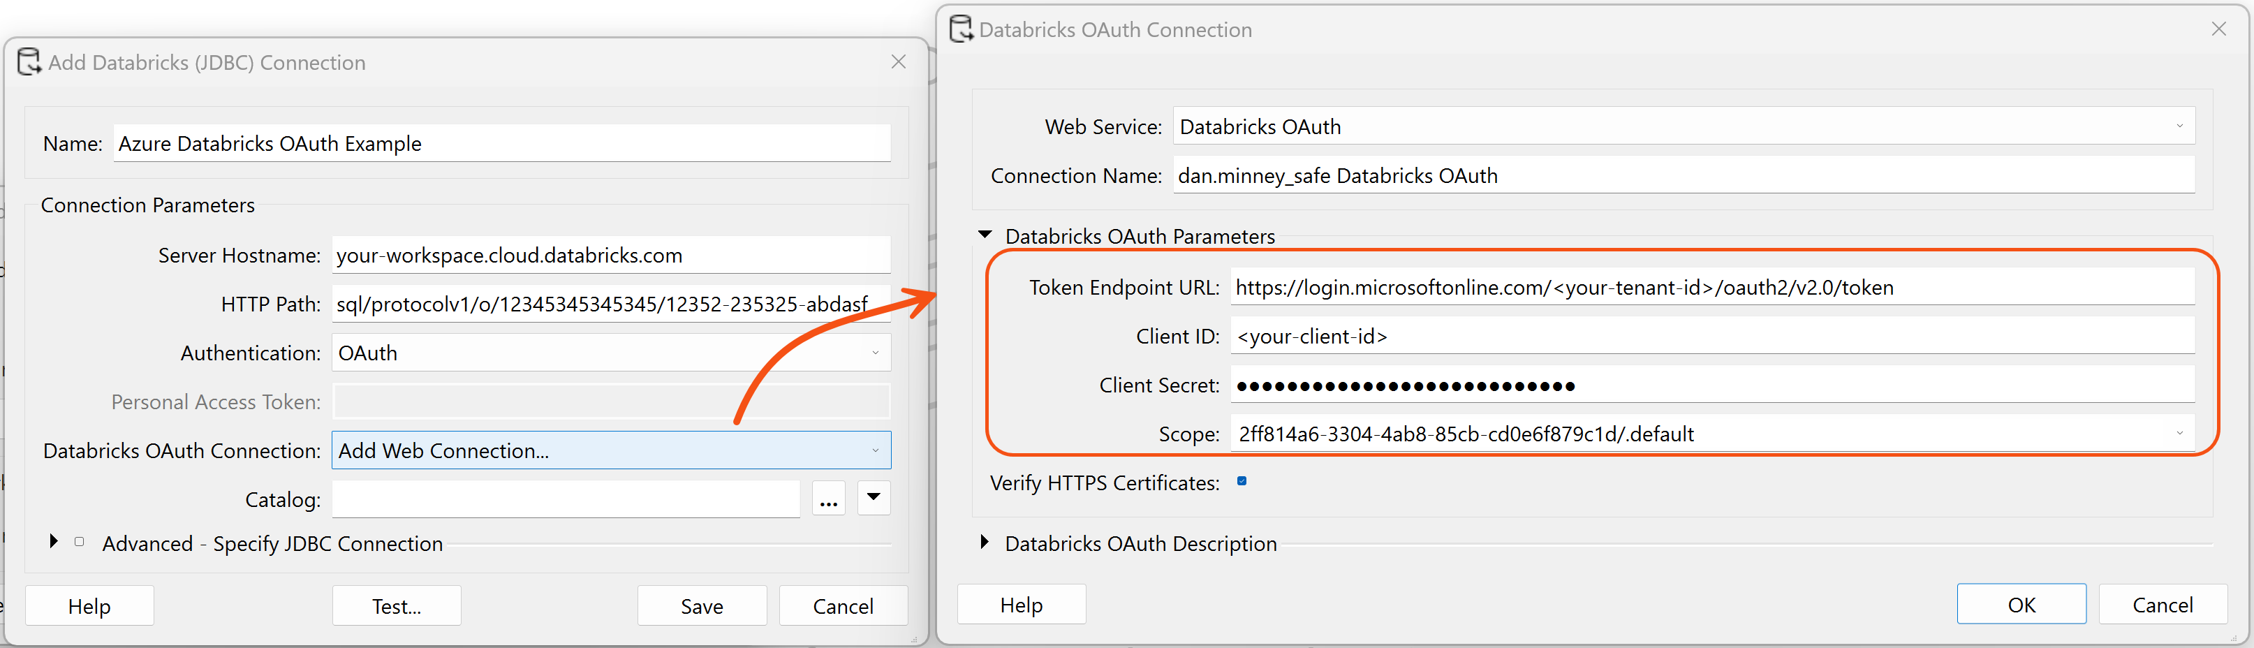Screen dimensions: 2254x648
Task: Click the Client ID field
Action: point(1712,337)
